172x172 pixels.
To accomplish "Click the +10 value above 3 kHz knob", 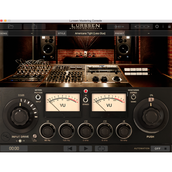I will (x=86, y=121).
